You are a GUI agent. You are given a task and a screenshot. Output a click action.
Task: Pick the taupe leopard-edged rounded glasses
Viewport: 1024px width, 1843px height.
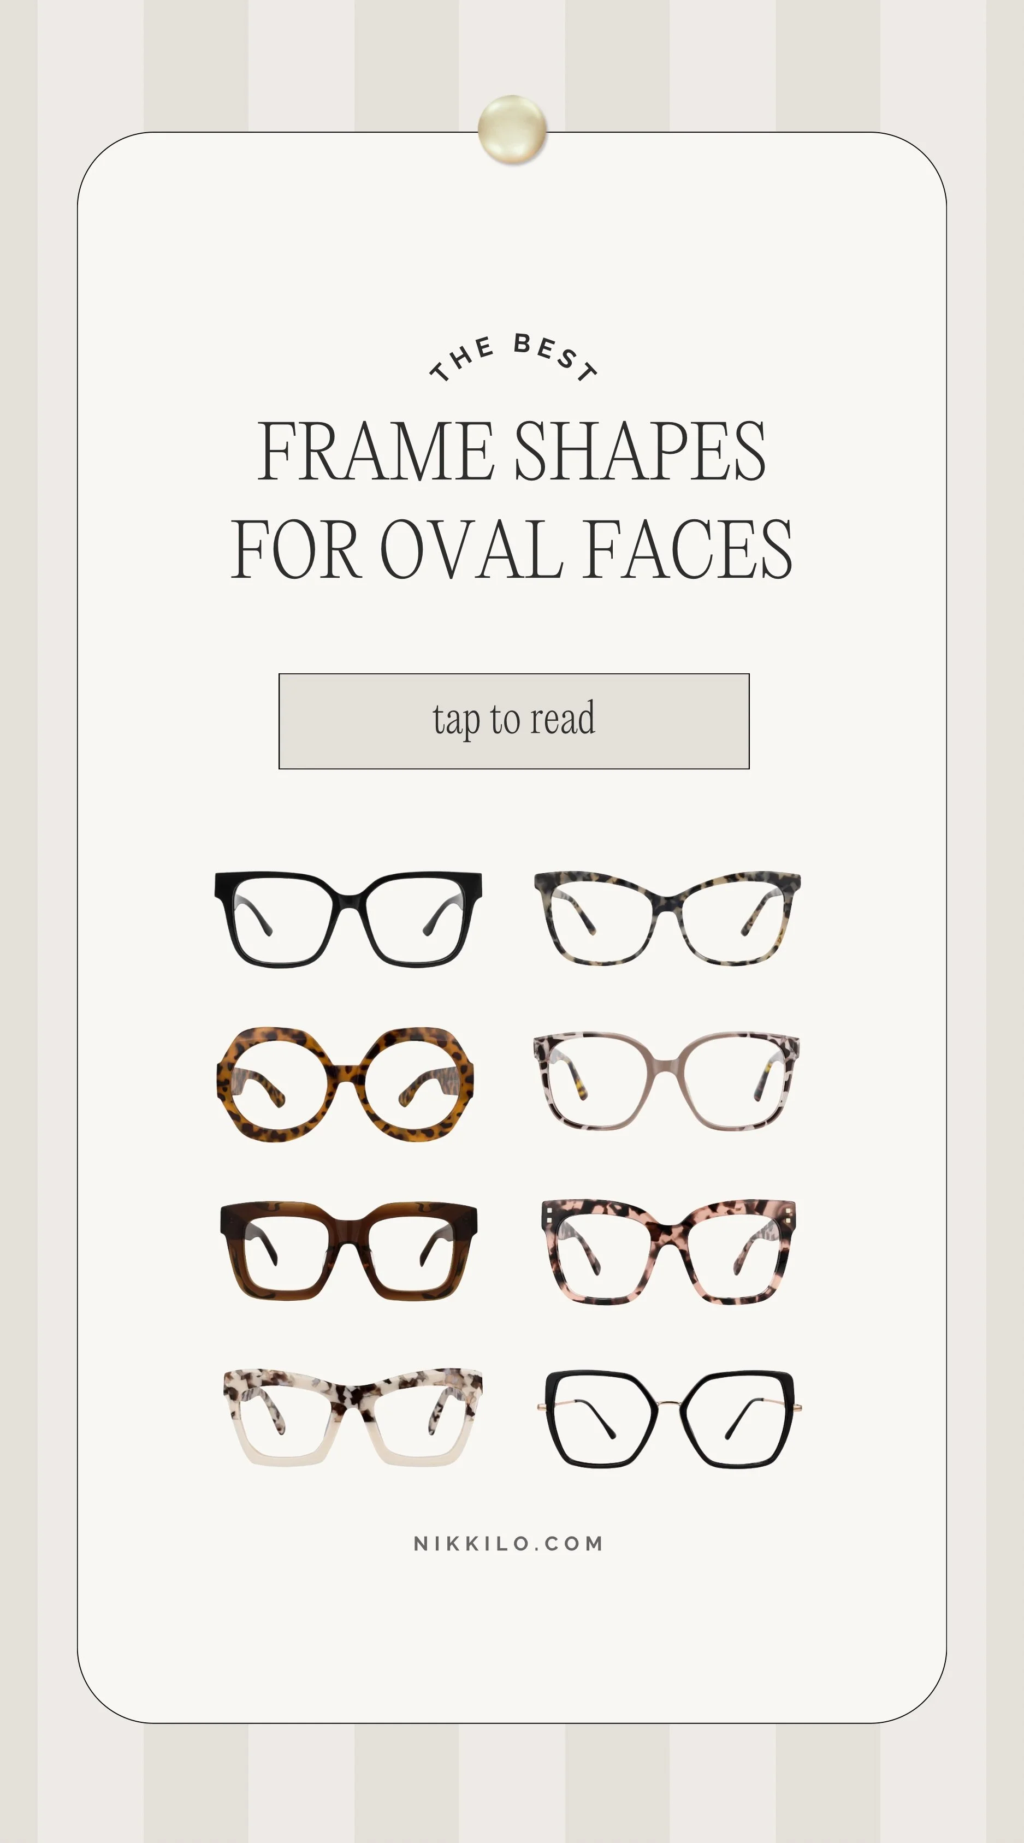[666, 1081]
